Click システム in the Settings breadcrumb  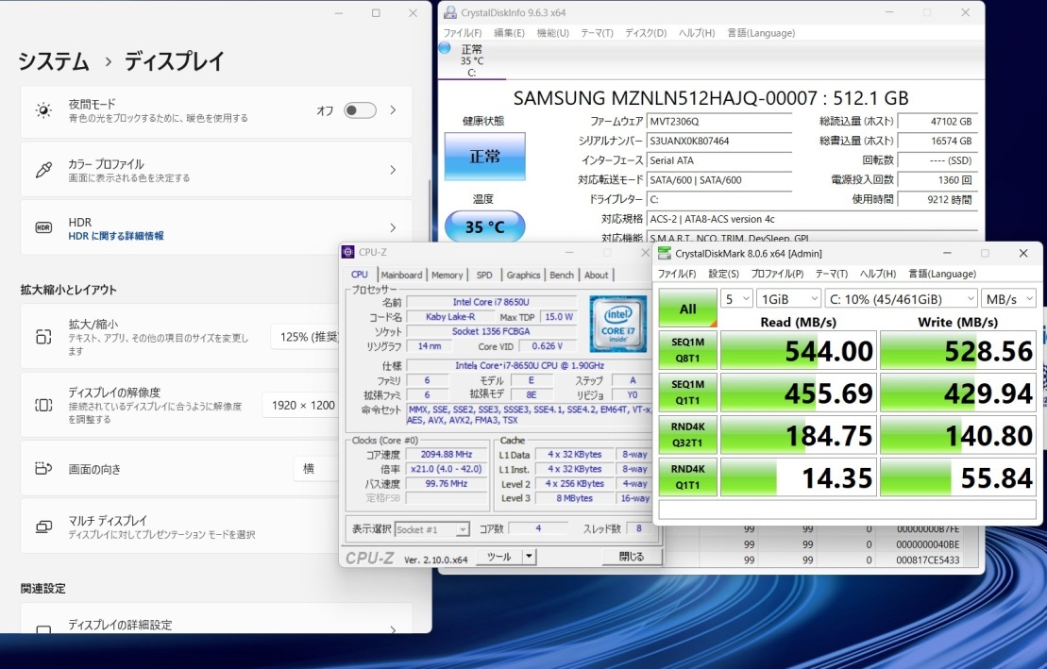[54, 61]
